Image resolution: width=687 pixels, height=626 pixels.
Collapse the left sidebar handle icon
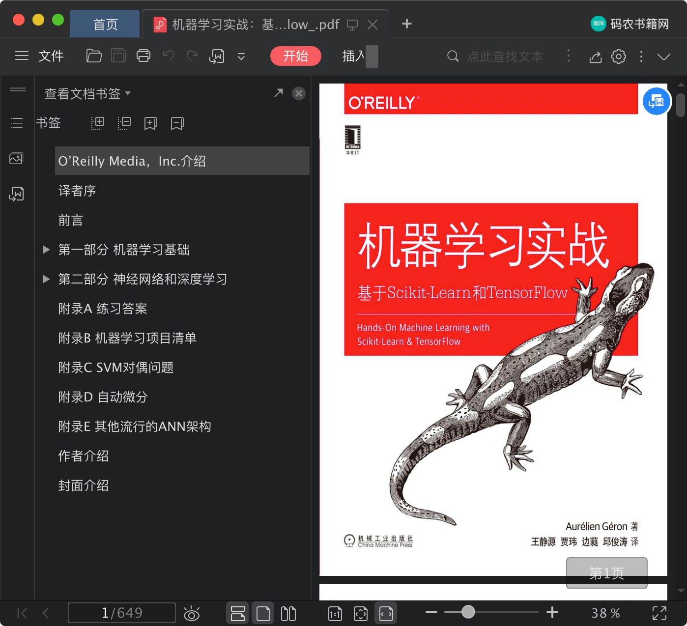(18, 89)
